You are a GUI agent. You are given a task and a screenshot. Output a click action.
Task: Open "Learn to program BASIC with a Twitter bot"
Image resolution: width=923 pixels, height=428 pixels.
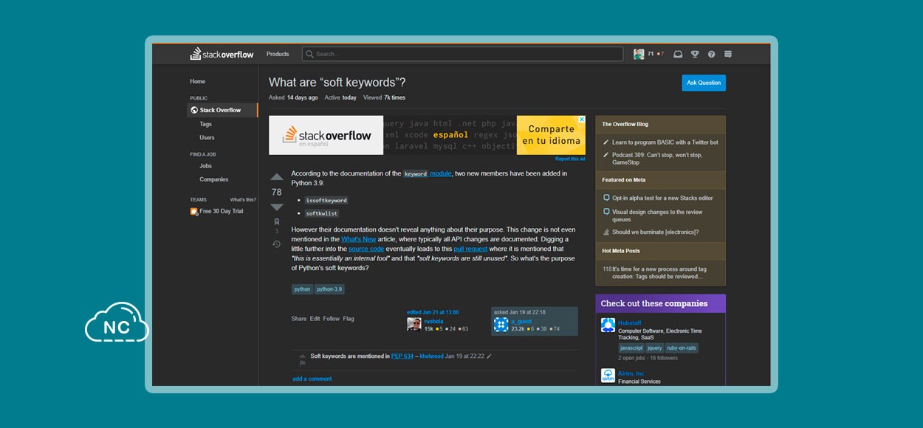(x=665, y=142)
